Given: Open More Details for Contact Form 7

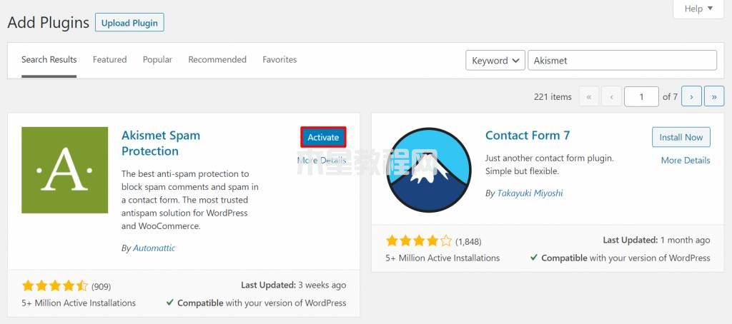Looking at the screenshot, I should coord(686,161).
